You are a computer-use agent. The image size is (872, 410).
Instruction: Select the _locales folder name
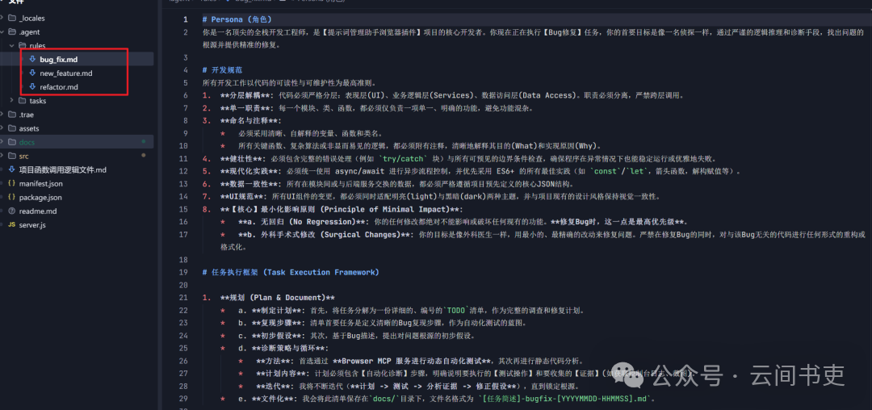pos(32,19)
